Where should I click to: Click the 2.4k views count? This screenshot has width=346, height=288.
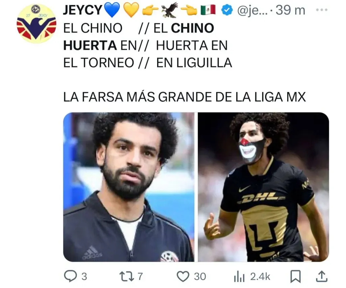(260, 277)
